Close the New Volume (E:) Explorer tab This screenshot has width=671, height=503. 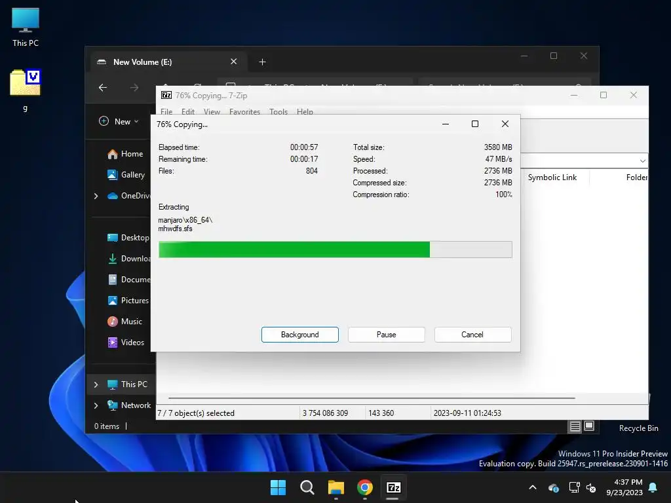pyautogui.click(x=234, y=62)
